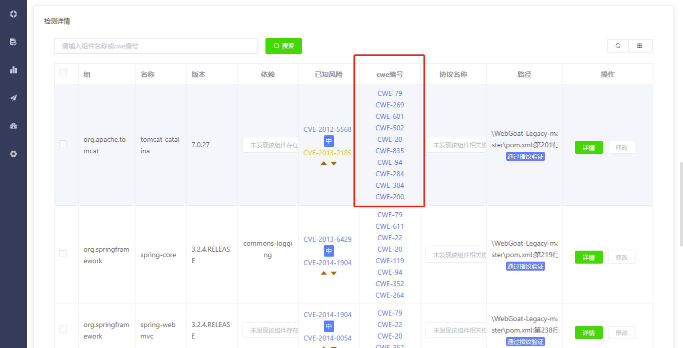This screenshot has height=348, width=683.
Task: Refresh the table with the reload icon
Action: click(x=618, y=45)
